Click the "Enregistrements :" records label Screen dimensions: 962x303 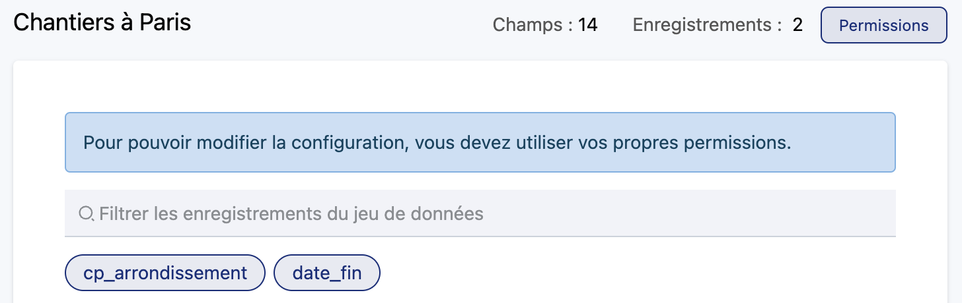[x=702, y=26]
